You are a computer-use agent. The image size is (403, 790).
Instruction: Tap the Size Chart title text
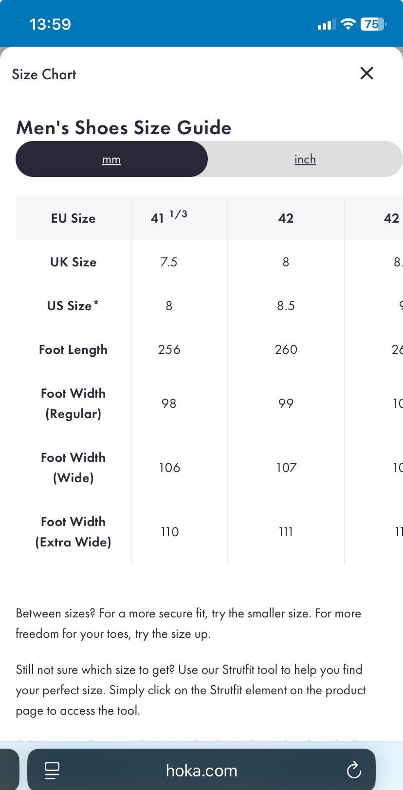[x=44, y=74]
